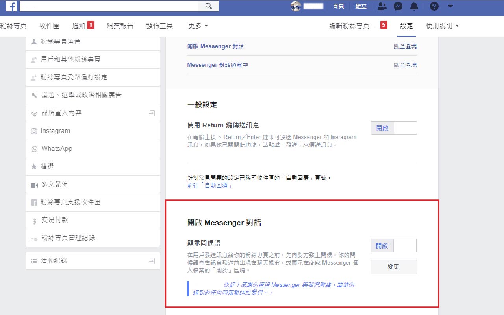
Task: Open 活動紀錄 in the sidebar
Action: (93, 261)
